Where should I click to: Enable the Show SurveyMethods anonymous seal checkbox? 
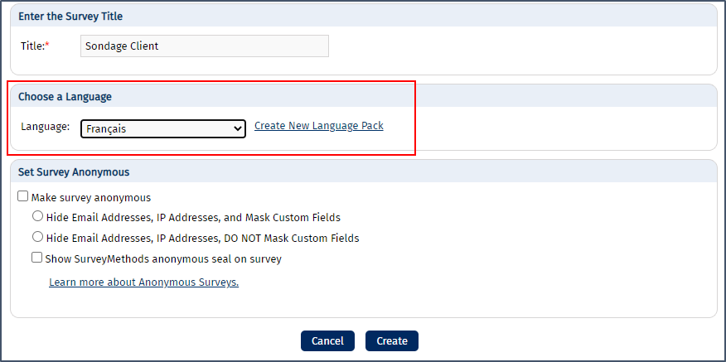click(x=36, y=258)
